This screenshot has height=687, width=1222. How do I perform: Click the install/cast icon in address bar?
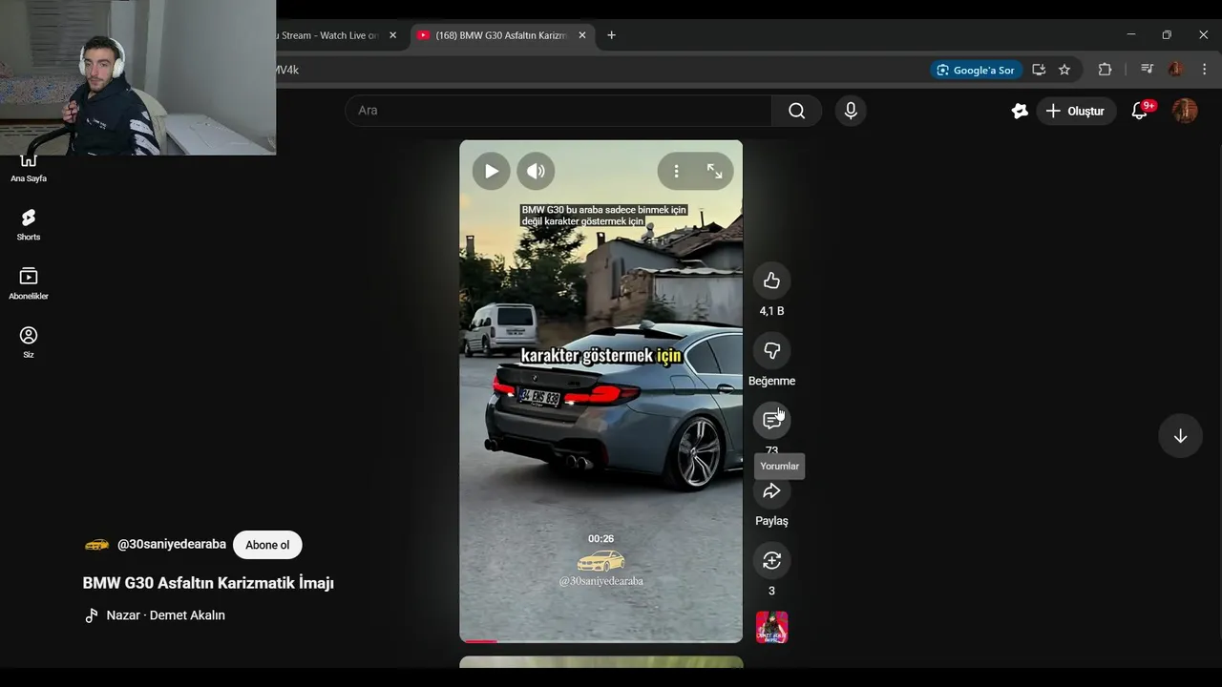[1039, 70]
